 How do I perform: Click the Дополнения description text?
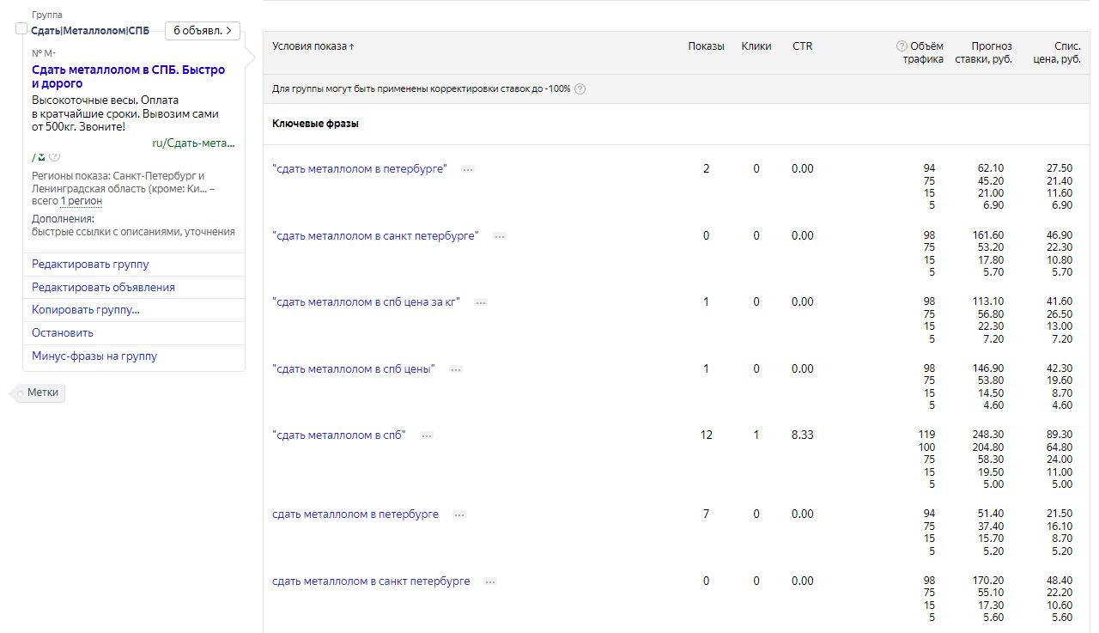[x=133, y=232]
